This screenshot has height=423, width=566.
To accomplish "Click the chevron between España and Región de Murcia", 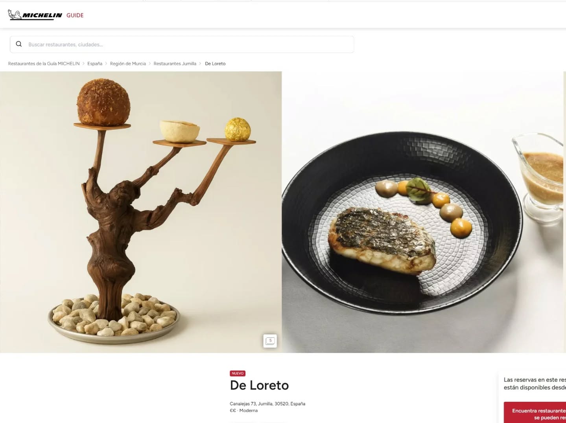I will coord(106,64).
